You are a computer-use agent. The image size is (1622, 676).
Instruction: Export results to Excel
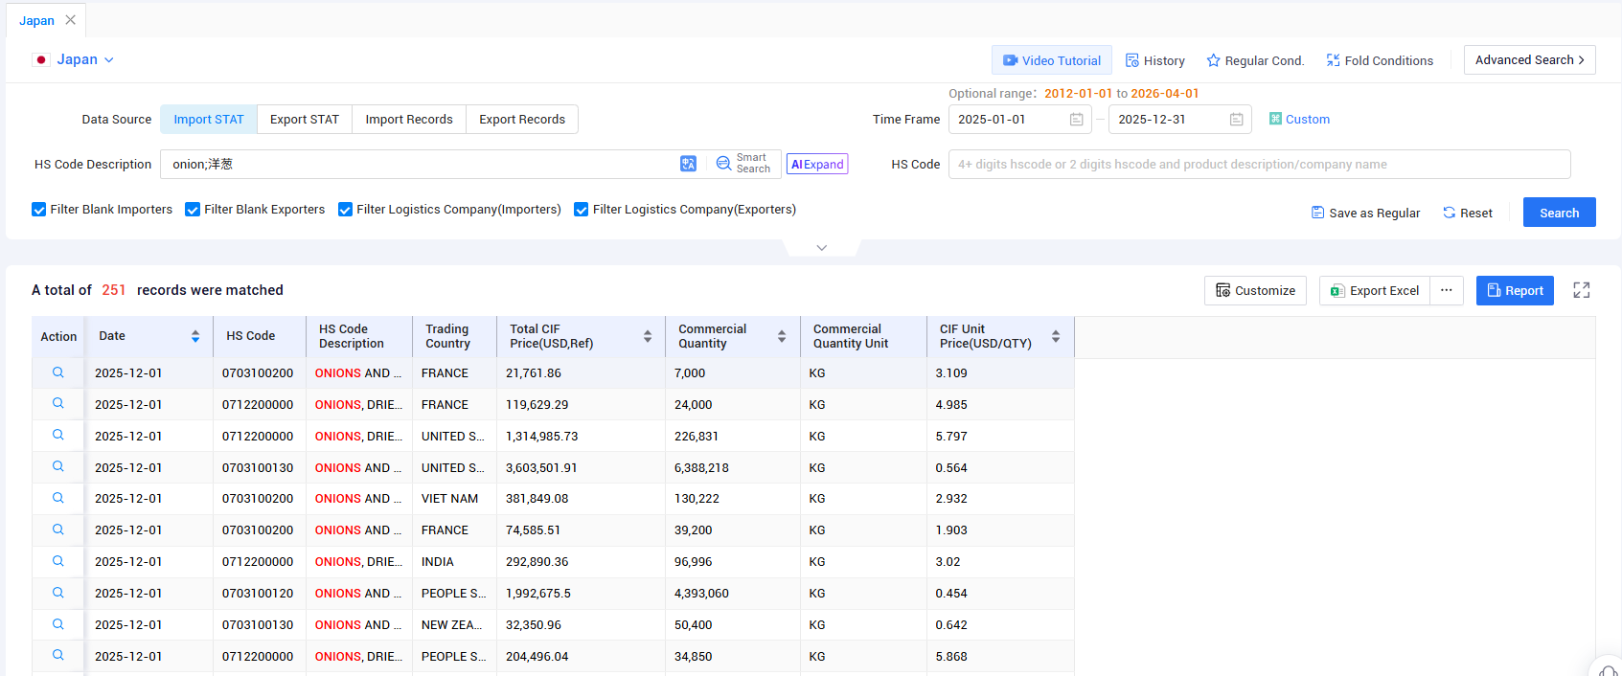click(1375, 290)
